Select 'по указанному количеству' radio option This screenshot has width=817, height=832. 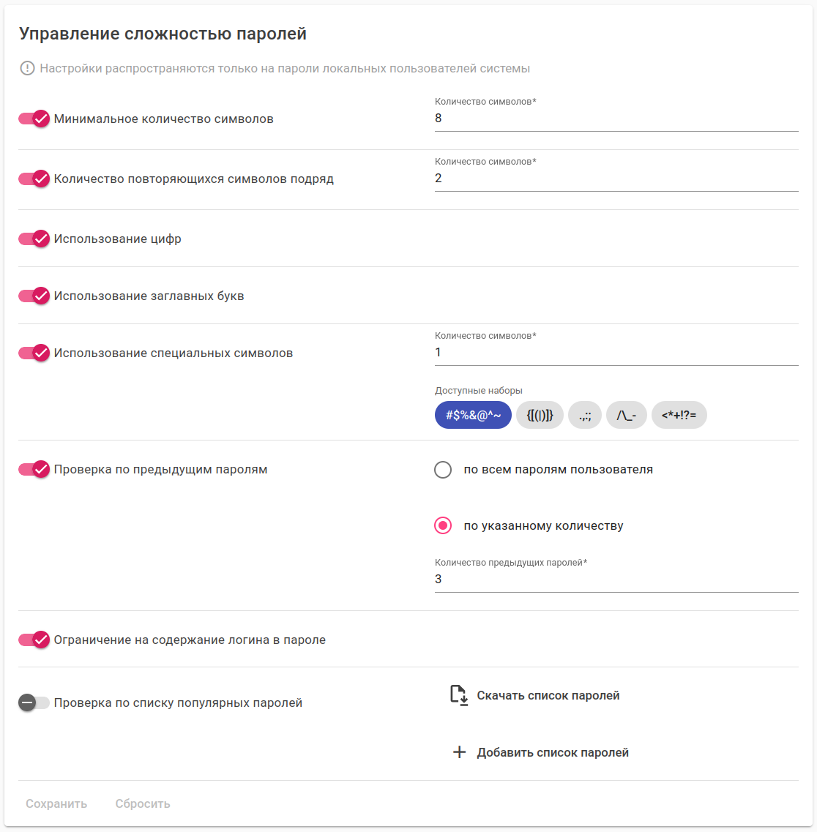point(443,525)
